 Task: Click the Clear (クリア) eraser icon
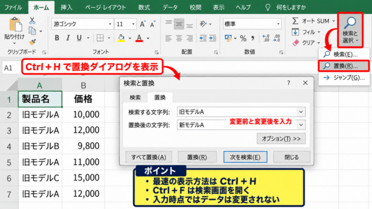pyautogui.click(x=296, y=42)
